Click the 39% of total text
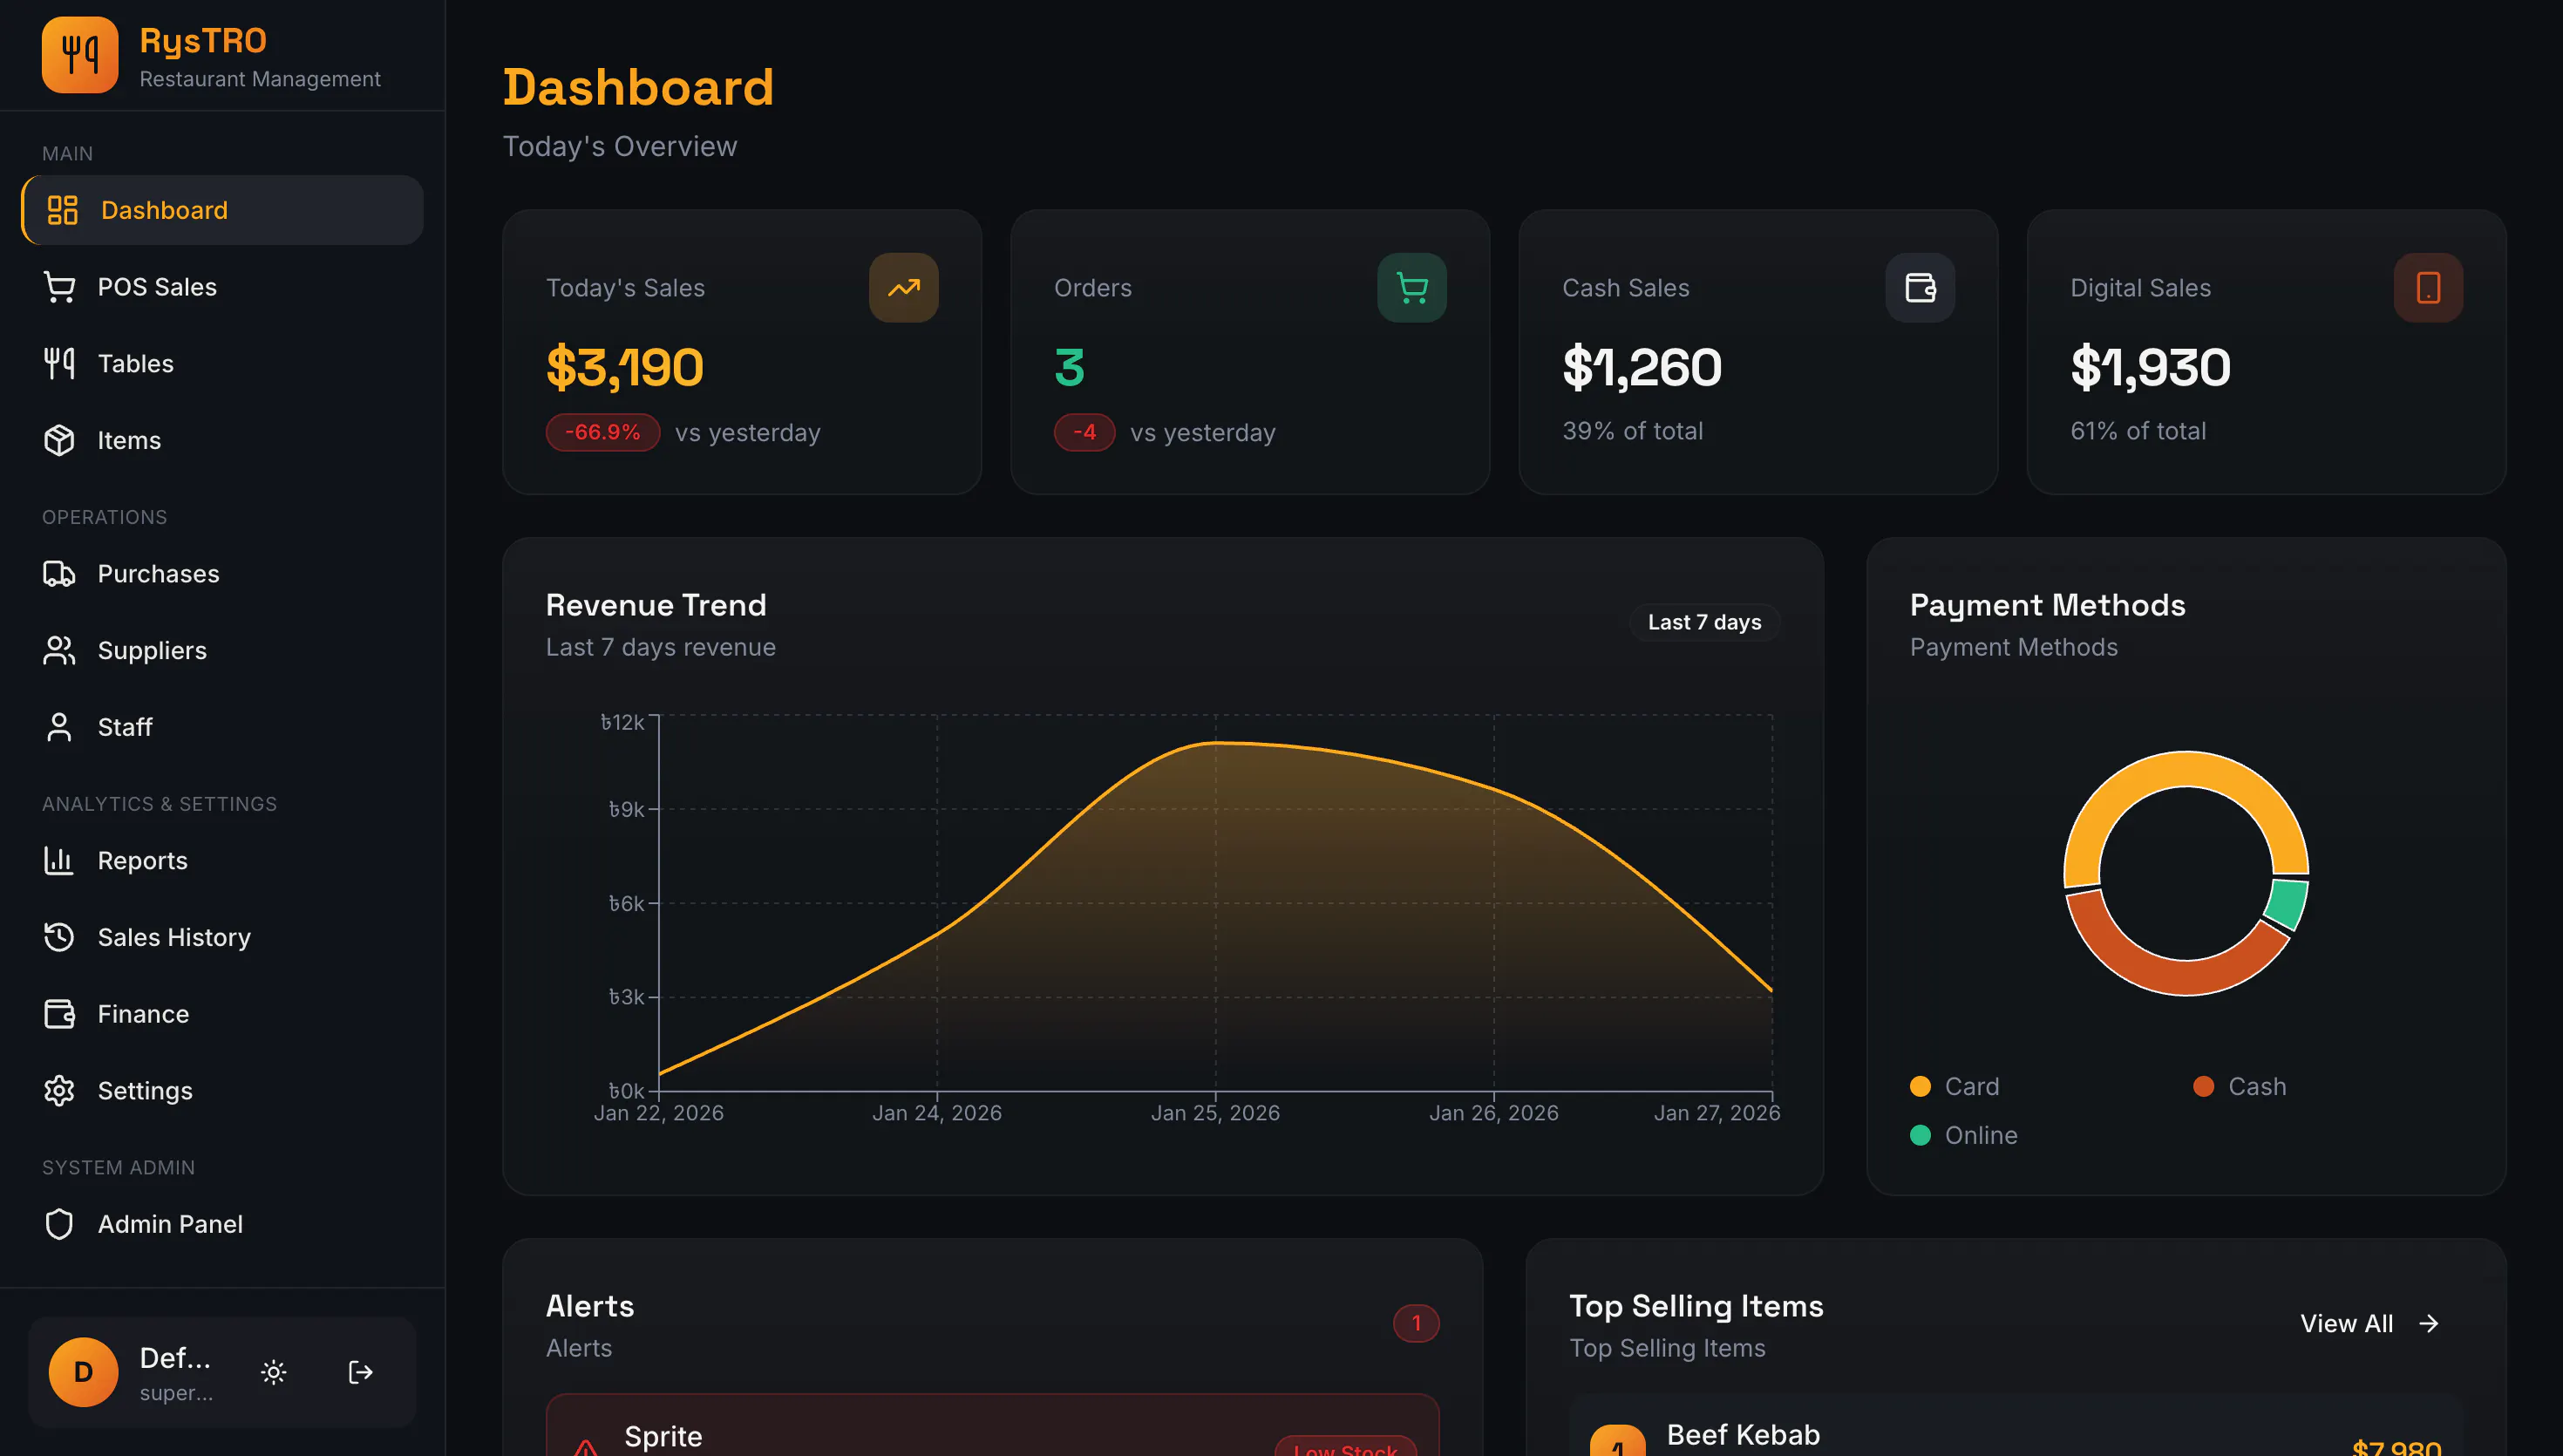 (x=1632, y=431)
